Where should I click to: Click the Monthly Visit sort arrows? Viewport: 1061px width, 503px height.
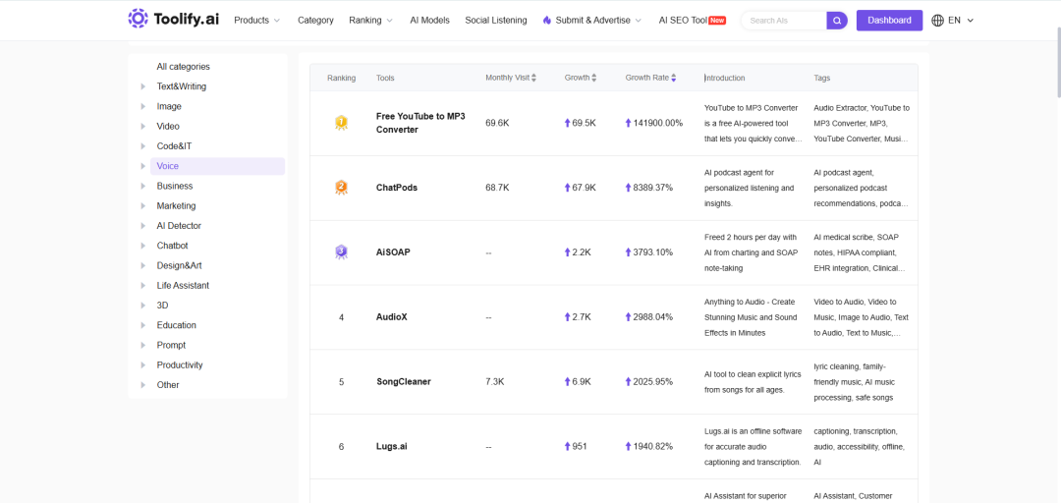tap(533, 78)
